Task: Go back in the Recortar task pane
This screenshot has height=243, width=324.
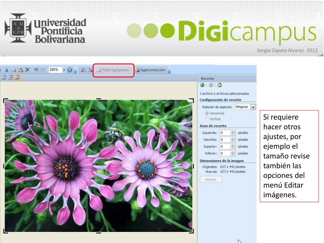Action: (x=202, y=85)
